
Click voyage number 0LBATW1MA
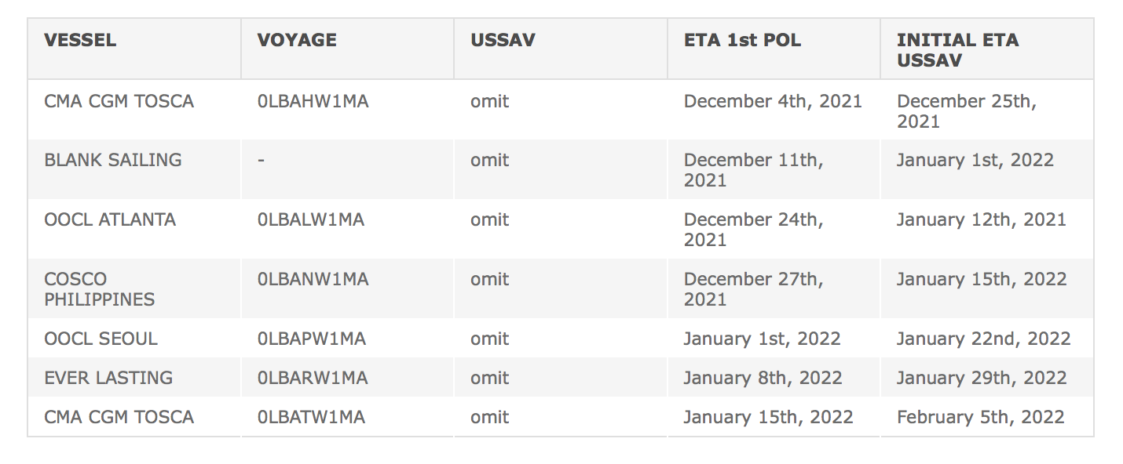[x=311, y=418]
